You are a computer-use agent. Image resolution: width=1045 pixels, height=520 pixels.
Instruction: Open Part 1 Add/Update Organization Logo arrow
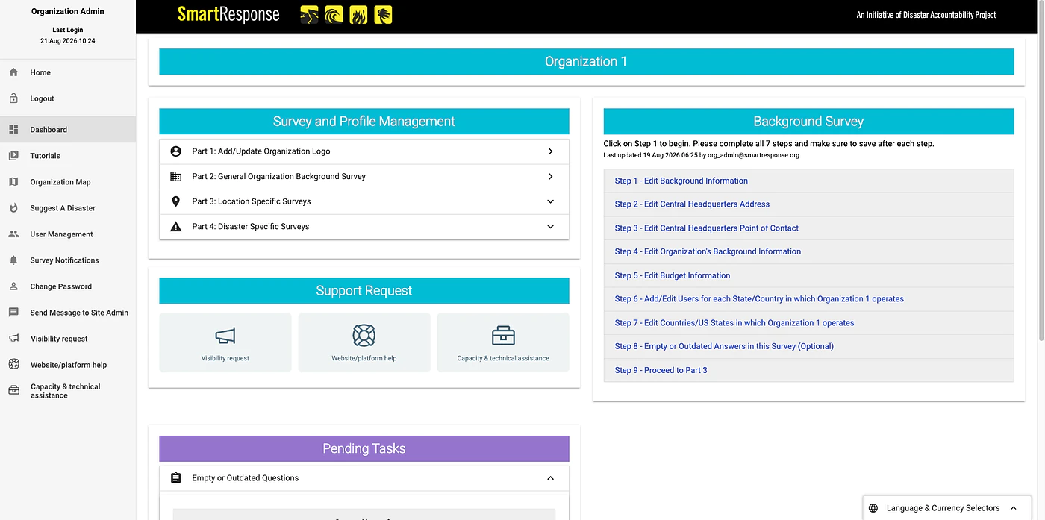coord(550,151)
